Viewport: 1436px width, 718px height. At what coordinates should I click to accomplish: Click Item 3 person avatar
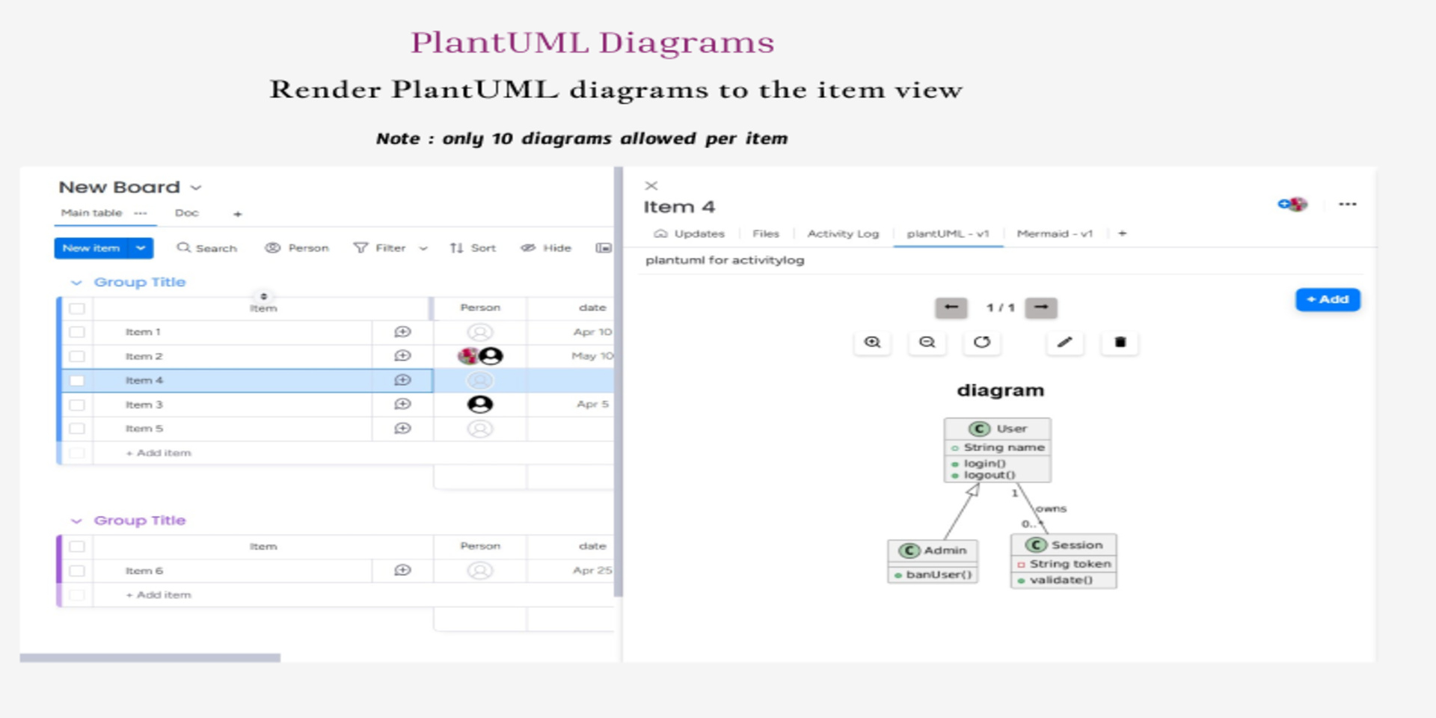point(480,405)
